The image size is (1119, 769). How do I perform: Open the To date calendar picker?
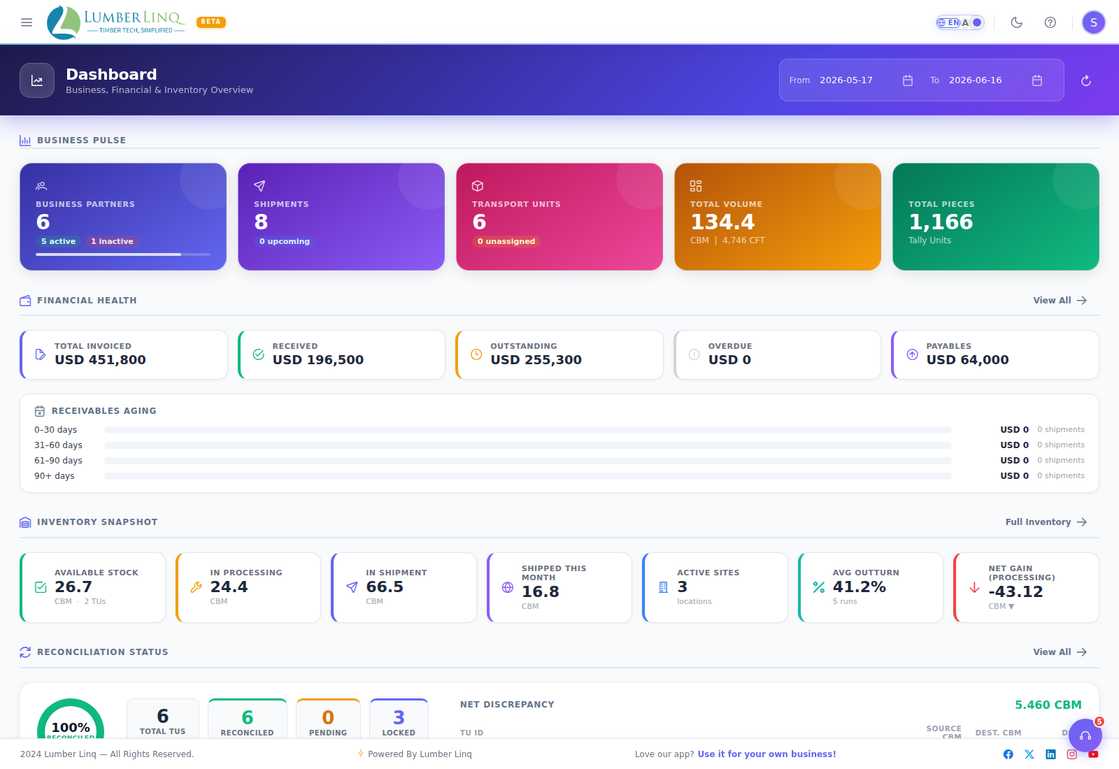pos(1037,80)
